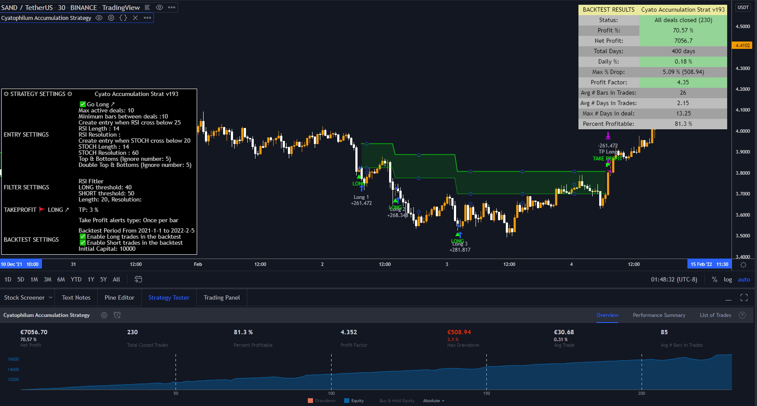Toggle auto scale on the price axis
The height and width of the screenshot is (406, 757).
[x=744, y=279]
